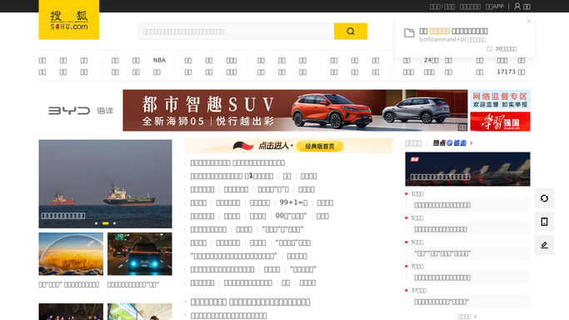Open the 都市智趣SUV banner ad
569x320 pixels.
click(x=295, y=110)
